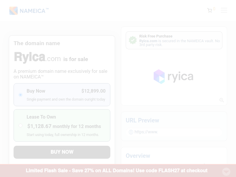236x177 pixels.
Task: Click the NAMEICA logo
Action: click(29, 11)
